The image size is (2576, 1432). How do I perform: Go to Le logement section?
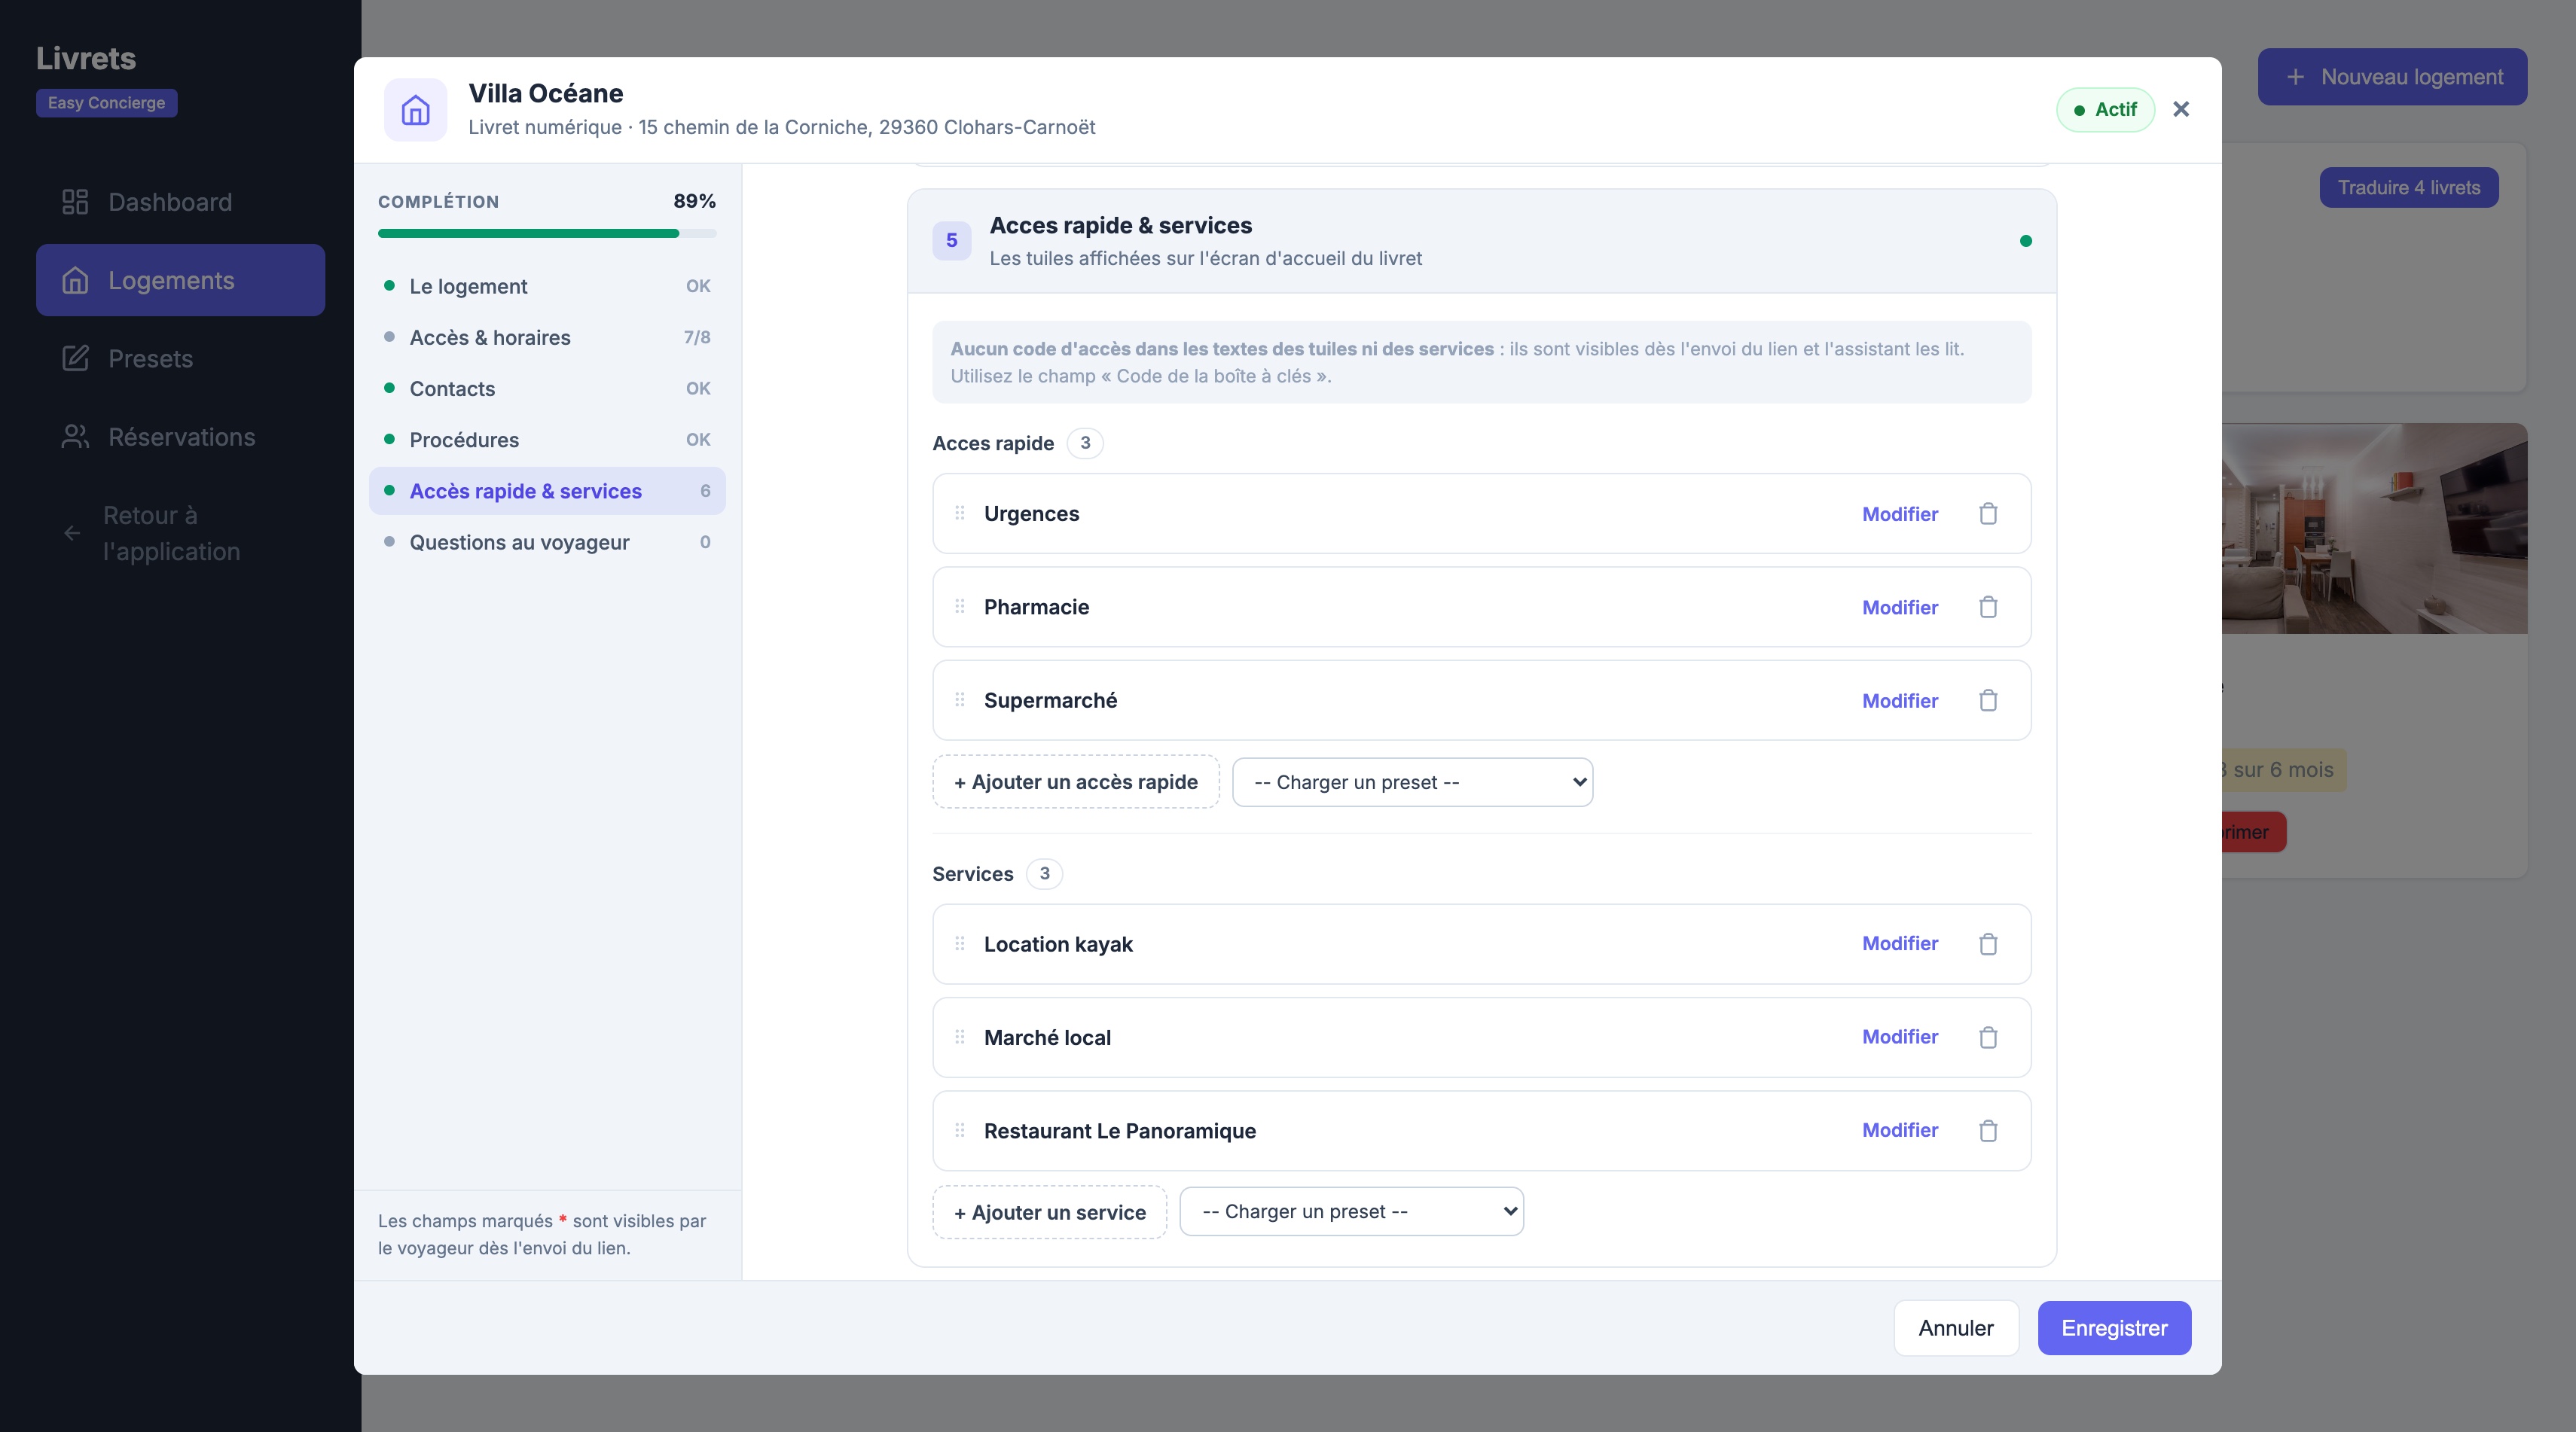coord(547,286)
